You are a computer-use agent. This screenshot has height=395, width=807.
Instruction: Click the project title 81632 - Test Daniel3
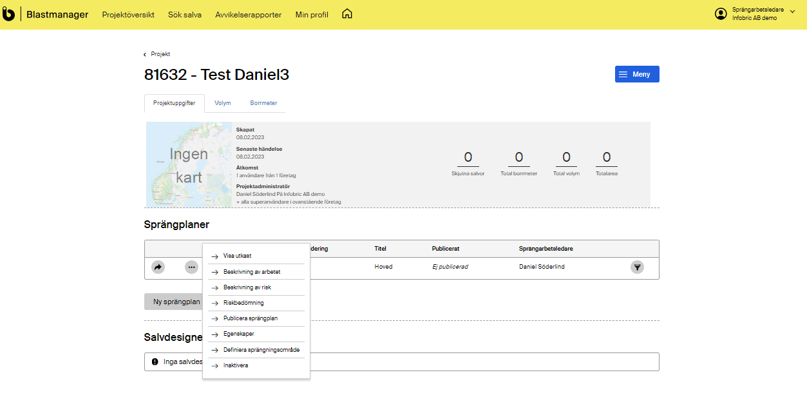pos(216,75)
